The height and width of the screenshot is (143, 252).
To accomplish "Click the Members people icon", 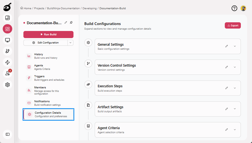I will [x=29, y=91].
